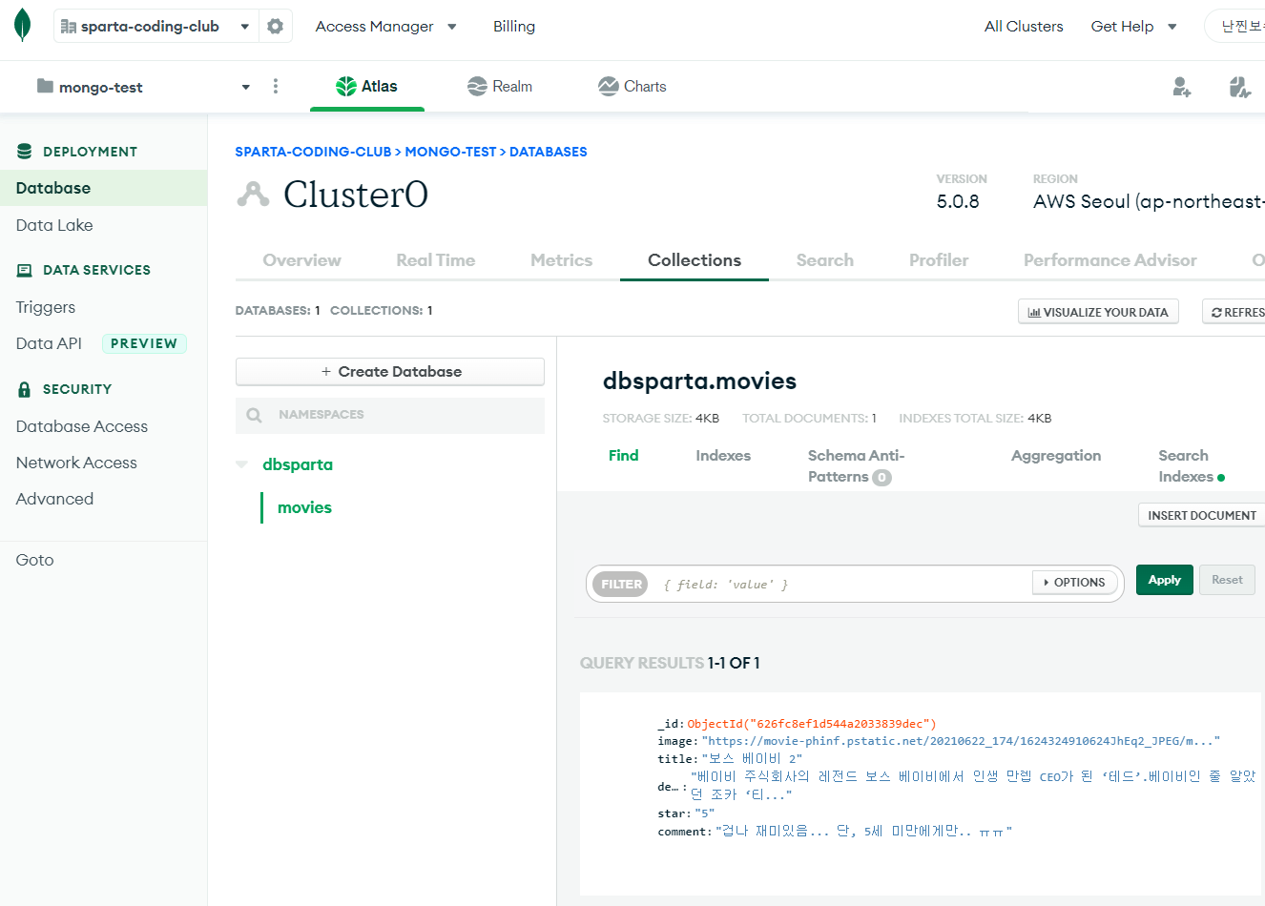1265x906 pixels.
Task: Open the Overview tab
Action: click(301, 260)
